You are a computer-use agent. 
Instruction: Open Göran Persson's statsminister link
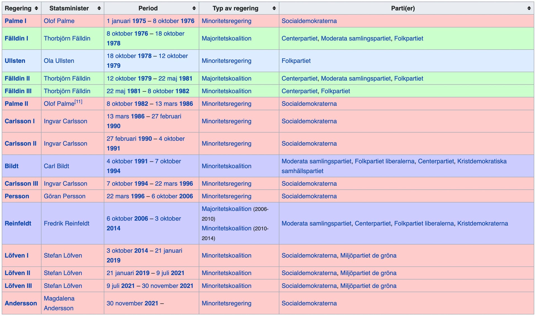click(64, 196)
